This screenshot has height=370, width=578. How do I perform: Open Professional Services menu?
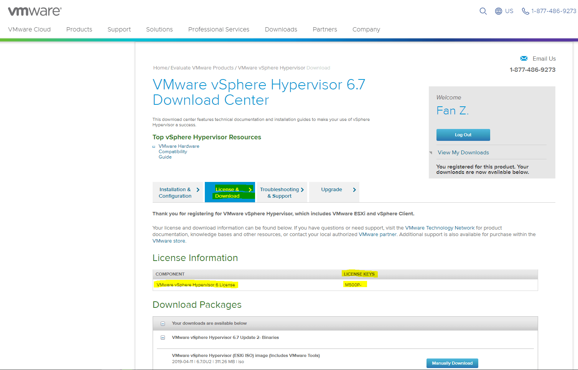tap(219, 30)
